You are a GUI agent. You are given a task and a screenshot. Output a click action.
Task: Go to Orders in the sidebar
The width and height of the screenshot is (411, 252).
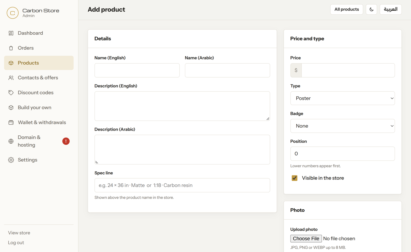(x=39, y=48)
